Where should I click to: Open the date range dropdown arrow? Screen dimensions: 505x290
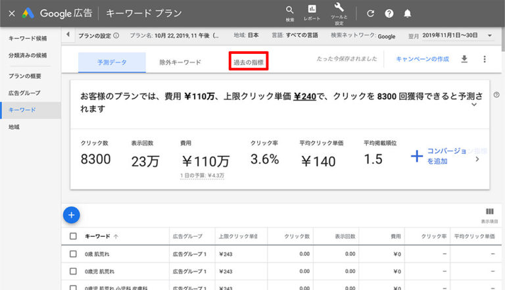[489, 36]
